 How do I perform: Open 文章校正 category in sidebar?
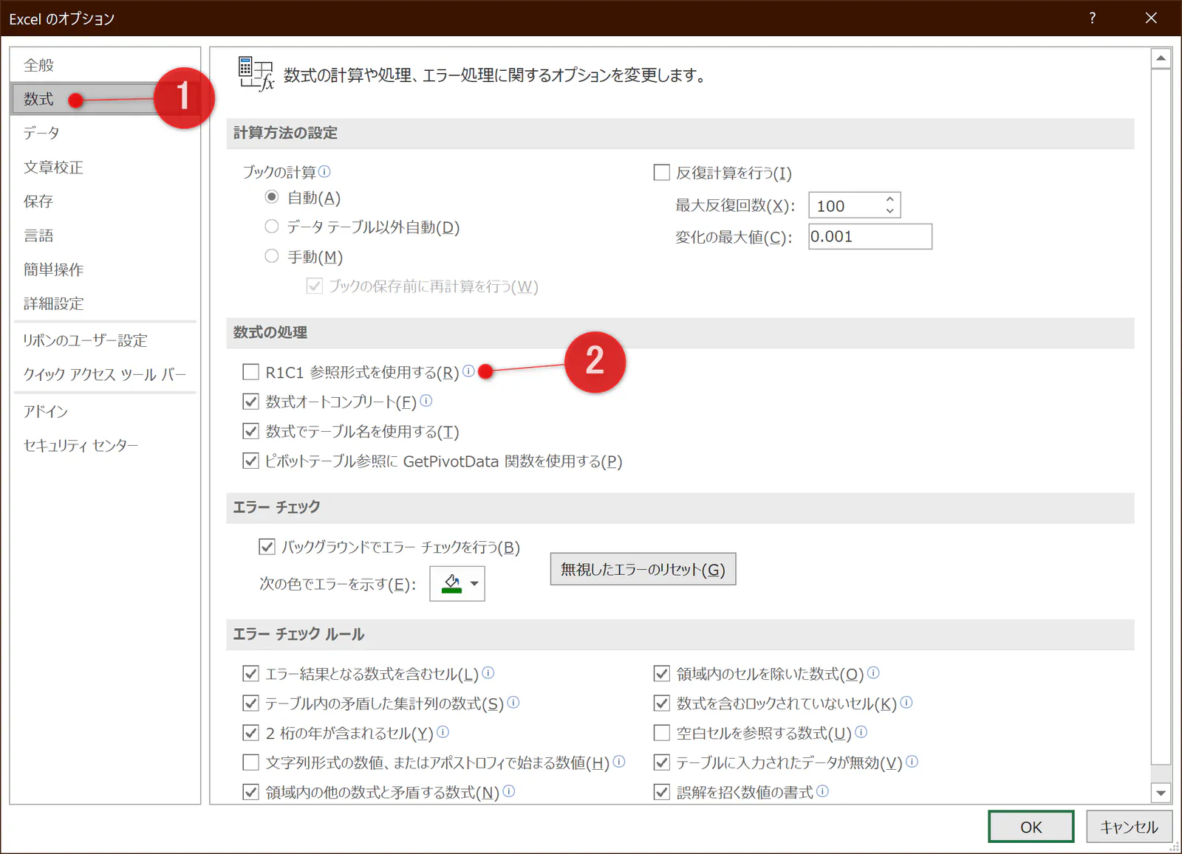click(106, 167)
